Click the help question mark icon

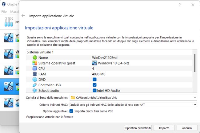(180, 5)
